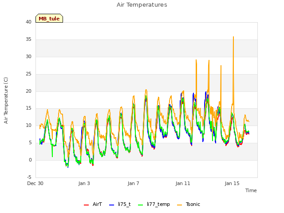This screenshot has height=213, width=284.
Task: Click the 0 y-axis tick label
Action: [30, 160]
